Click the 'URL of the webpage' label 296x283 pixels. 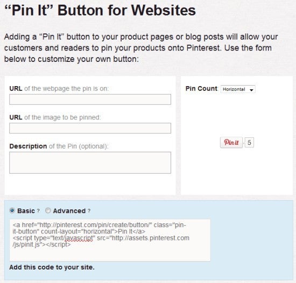59,88
